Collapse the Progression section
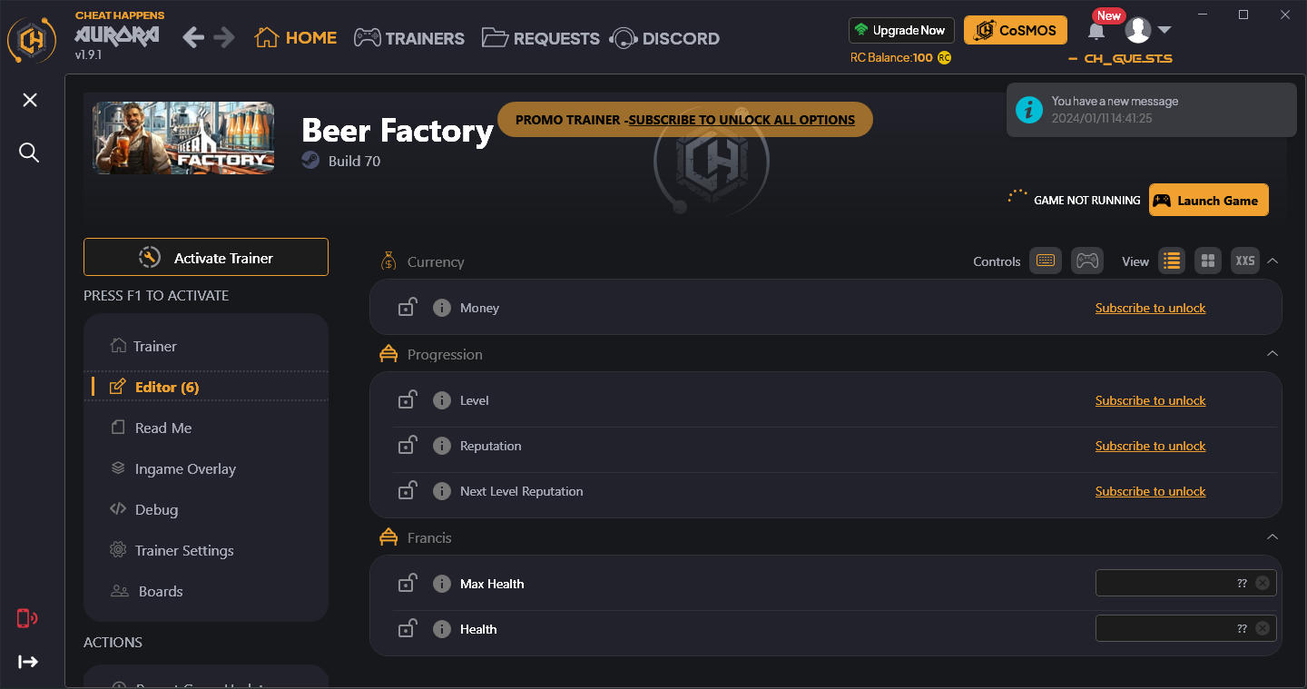This screenshot has height=689, width=1307. (x=1273, y=353)
